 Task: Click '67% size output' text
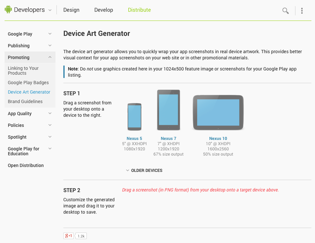[x=168, y=154]
